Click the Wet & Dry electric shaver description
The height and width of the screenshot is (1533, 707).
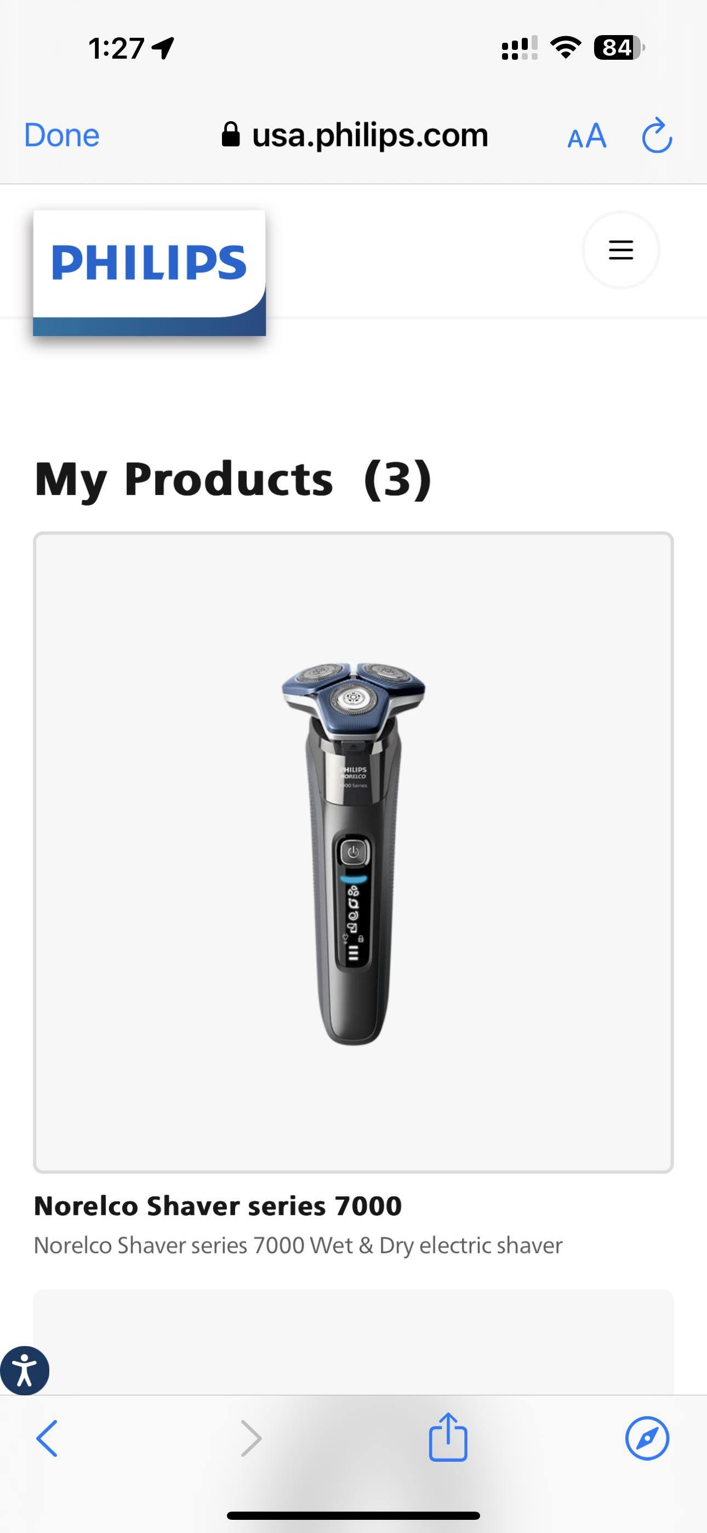coord(298,1245)
